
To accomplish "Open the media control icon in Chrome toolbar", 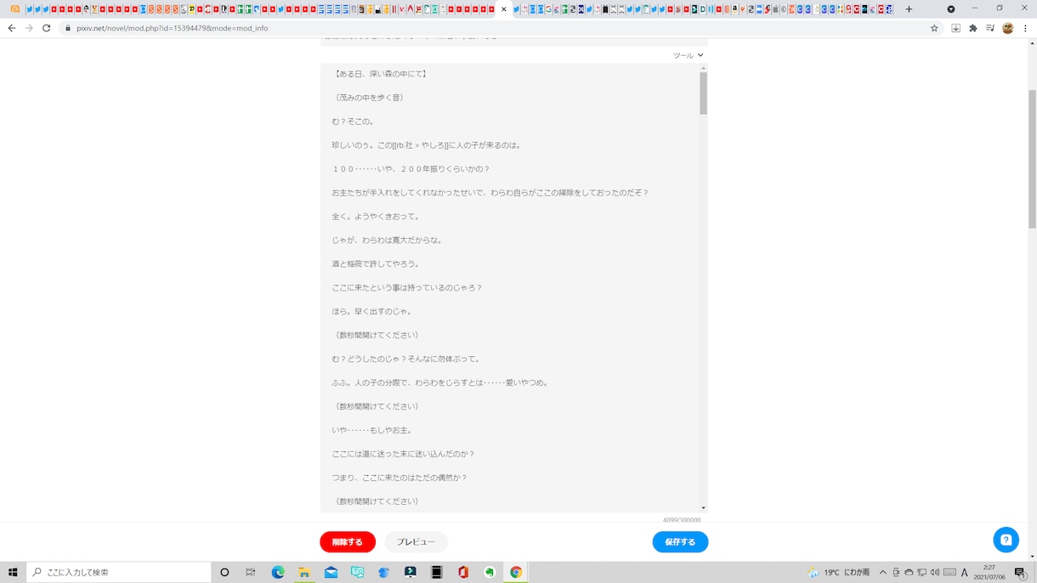I will point(990,28).
